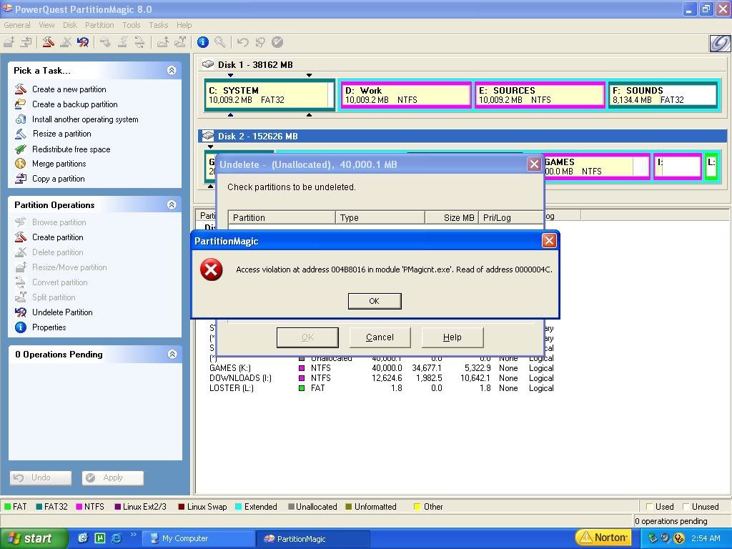Click the yellow system tray icon near clock
732x549 pixels.
[679, 538]
